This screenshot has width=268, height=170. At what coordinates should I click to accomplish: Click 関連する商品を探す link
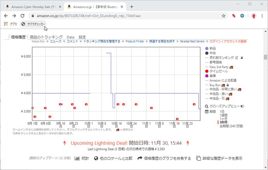(162, 41)
